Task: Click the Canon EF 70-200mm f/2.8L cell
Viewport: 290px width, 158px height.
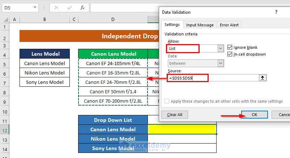Action: point(113,101)
